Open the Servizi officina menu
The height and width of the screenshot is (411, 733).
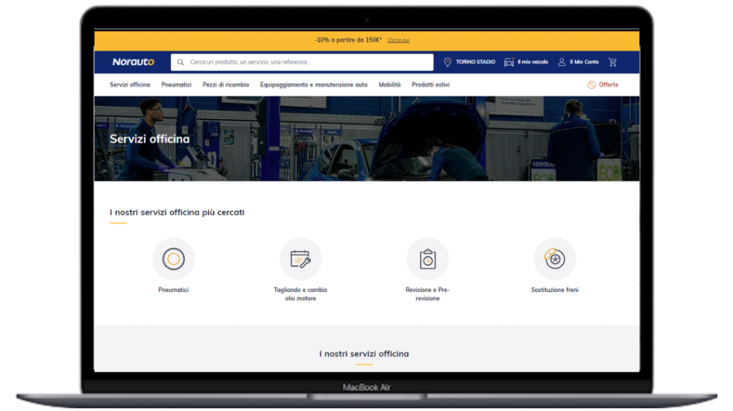[x=130, y=84]
